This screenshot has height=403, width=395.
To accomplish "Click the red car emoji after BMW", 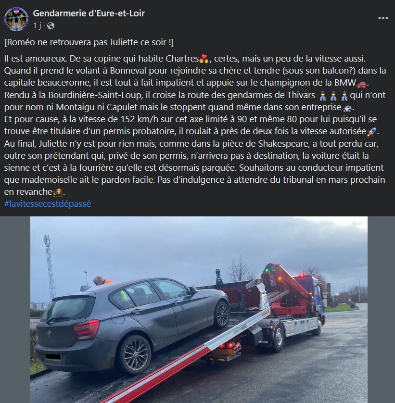I will pos(361,83).
